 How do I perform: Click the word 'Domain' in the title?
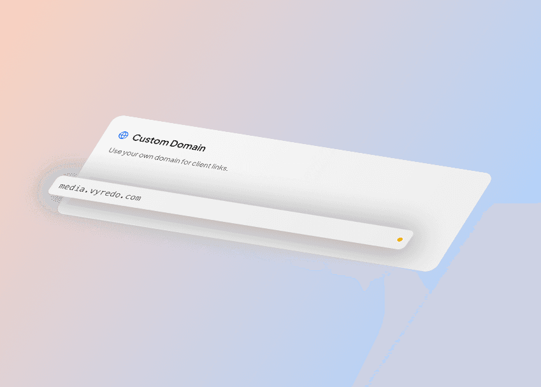pos(187,145)
